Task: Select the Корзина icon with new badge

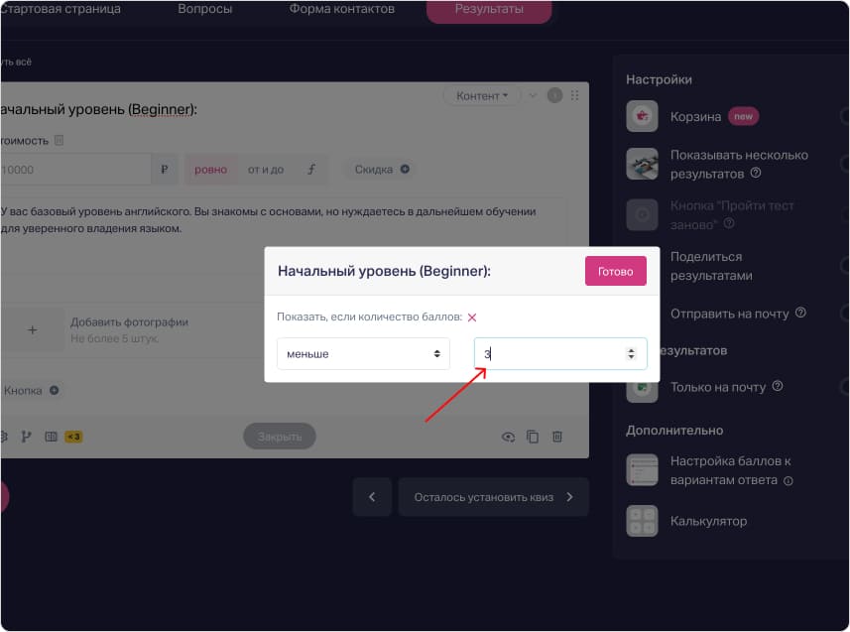Action: (x=642, y=116)
